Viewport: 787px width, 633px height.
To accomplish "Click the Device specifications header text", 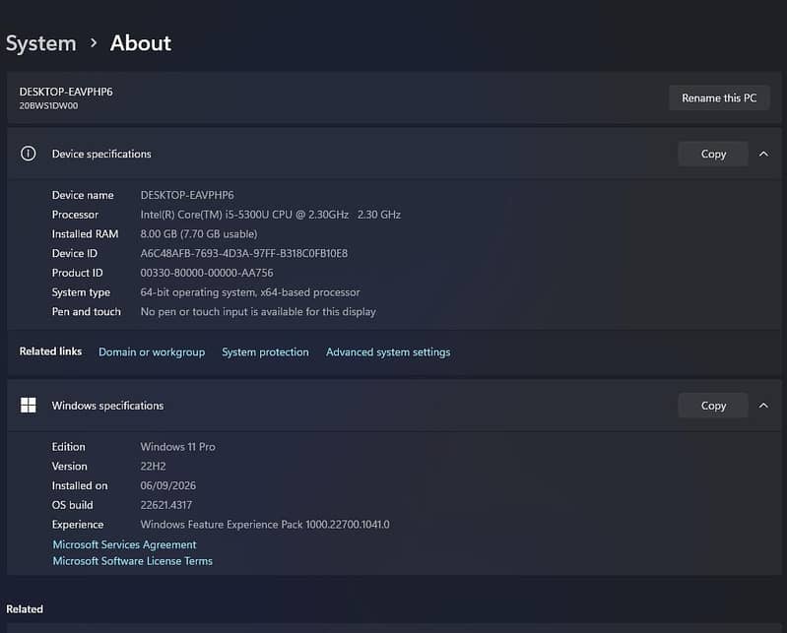I will (101, 154).
